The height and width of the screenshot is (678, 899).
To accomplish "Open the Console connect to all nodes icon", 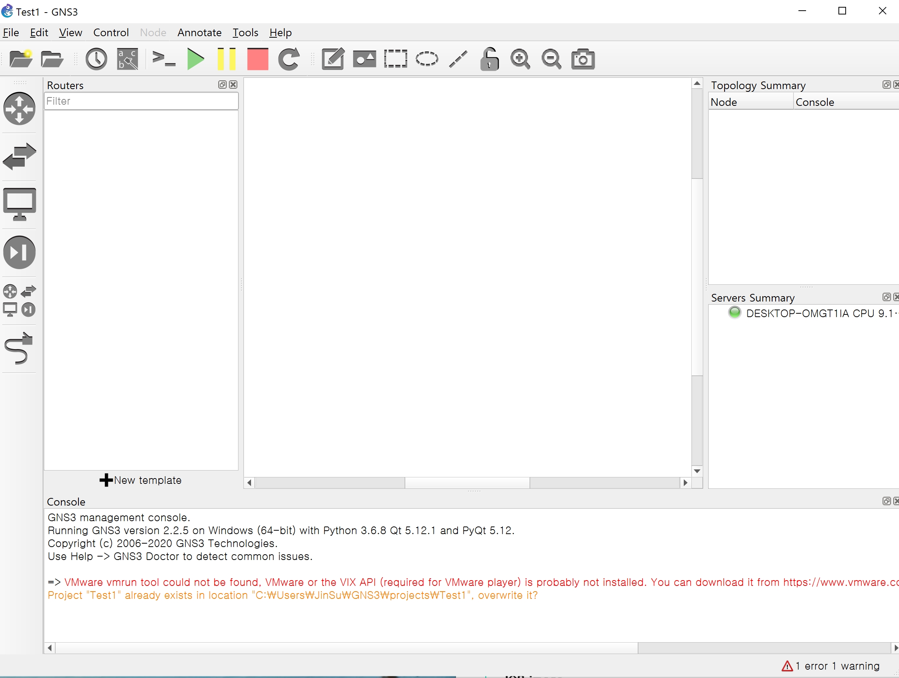I will point(164,59).
